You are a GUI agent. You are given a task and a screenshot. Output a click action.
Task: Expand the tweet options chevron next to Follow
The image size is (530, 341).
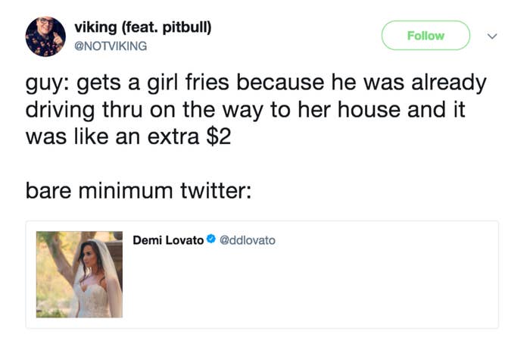pos(492,36)
